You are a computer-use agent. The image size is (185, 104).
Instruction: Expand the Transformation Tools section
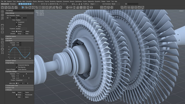[x=19, y=86]
